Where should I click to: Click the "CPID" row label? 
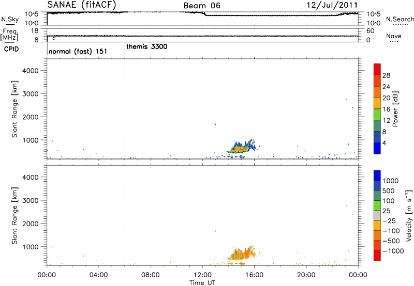coord(11,49)
